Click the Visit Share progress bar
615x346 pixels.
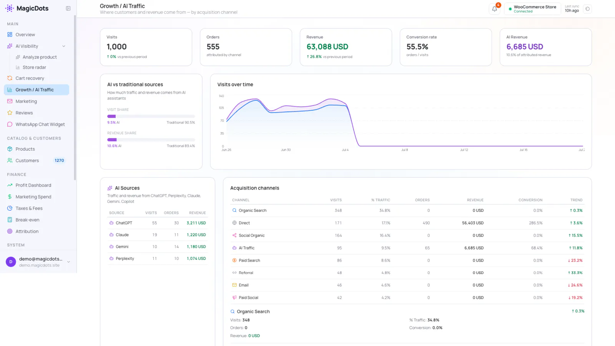[x=151, y=116]
